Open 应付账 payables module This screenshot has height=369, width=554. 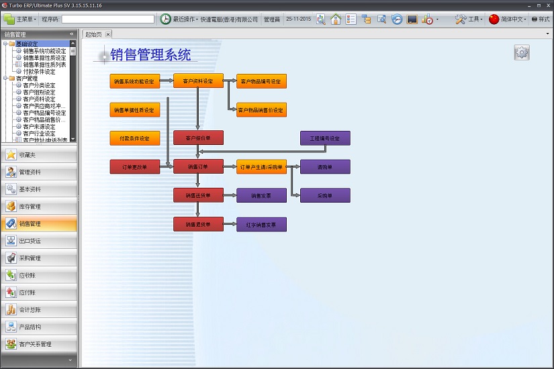pyautogui.click(x=39, y=293)
